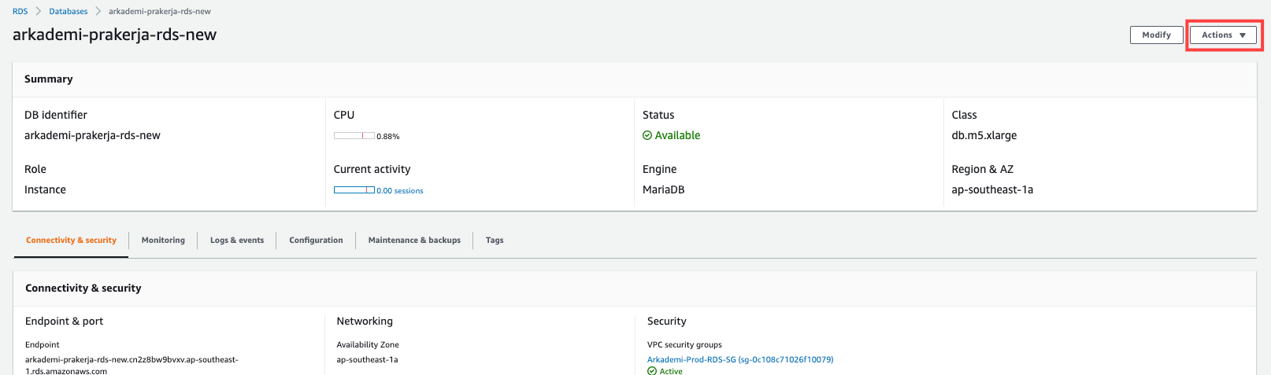This screenshot has height=375, width=1271.
Task: Go to RDS breadcrumb link
Action: (20, 11)
